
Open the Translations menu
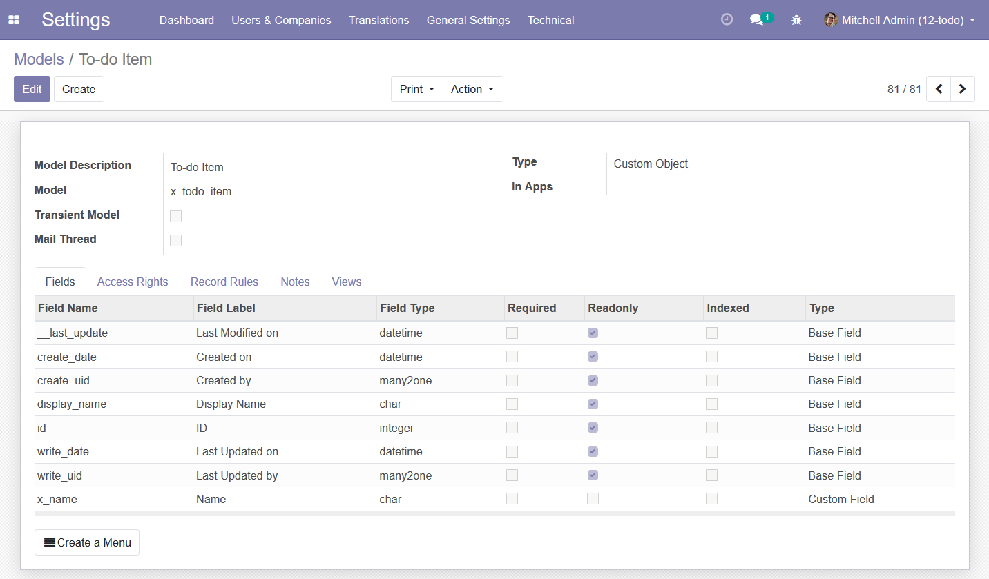click(378, 20)
